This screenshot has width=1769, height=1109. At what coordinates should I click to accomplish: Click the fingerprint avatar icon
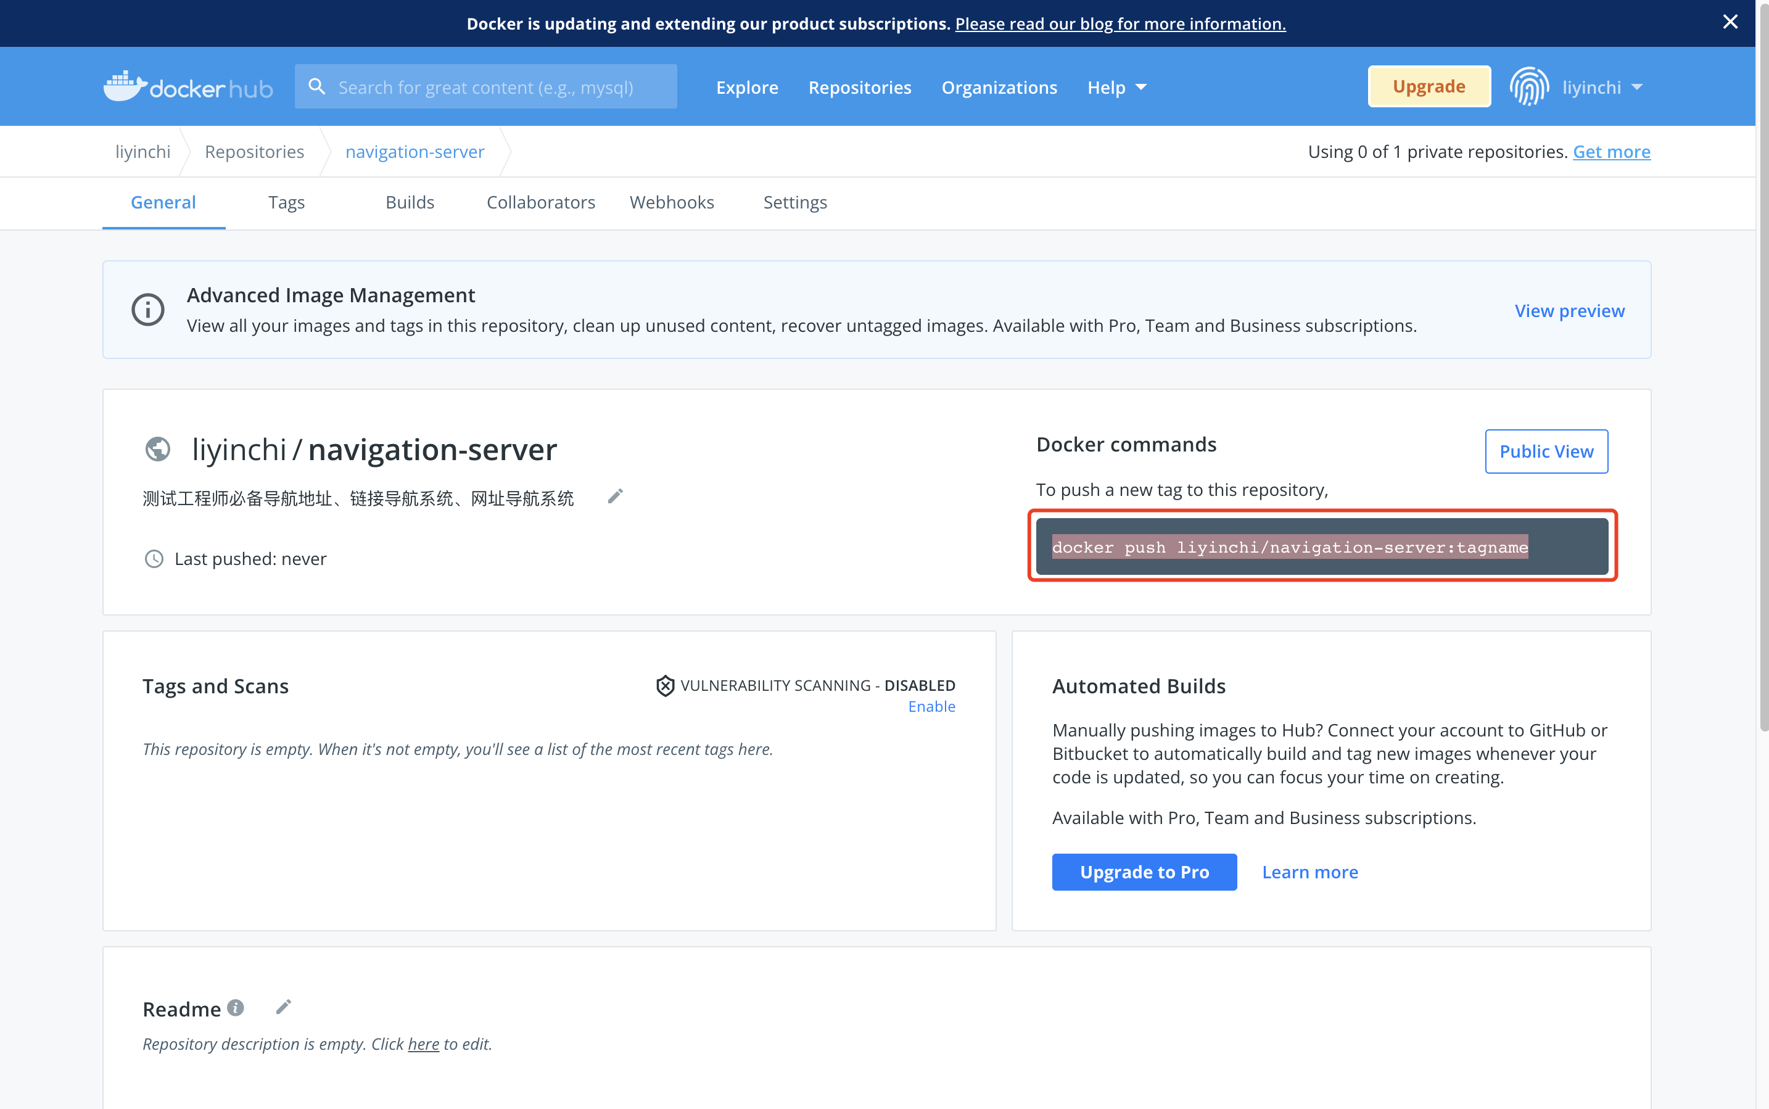click(1529, 86)
